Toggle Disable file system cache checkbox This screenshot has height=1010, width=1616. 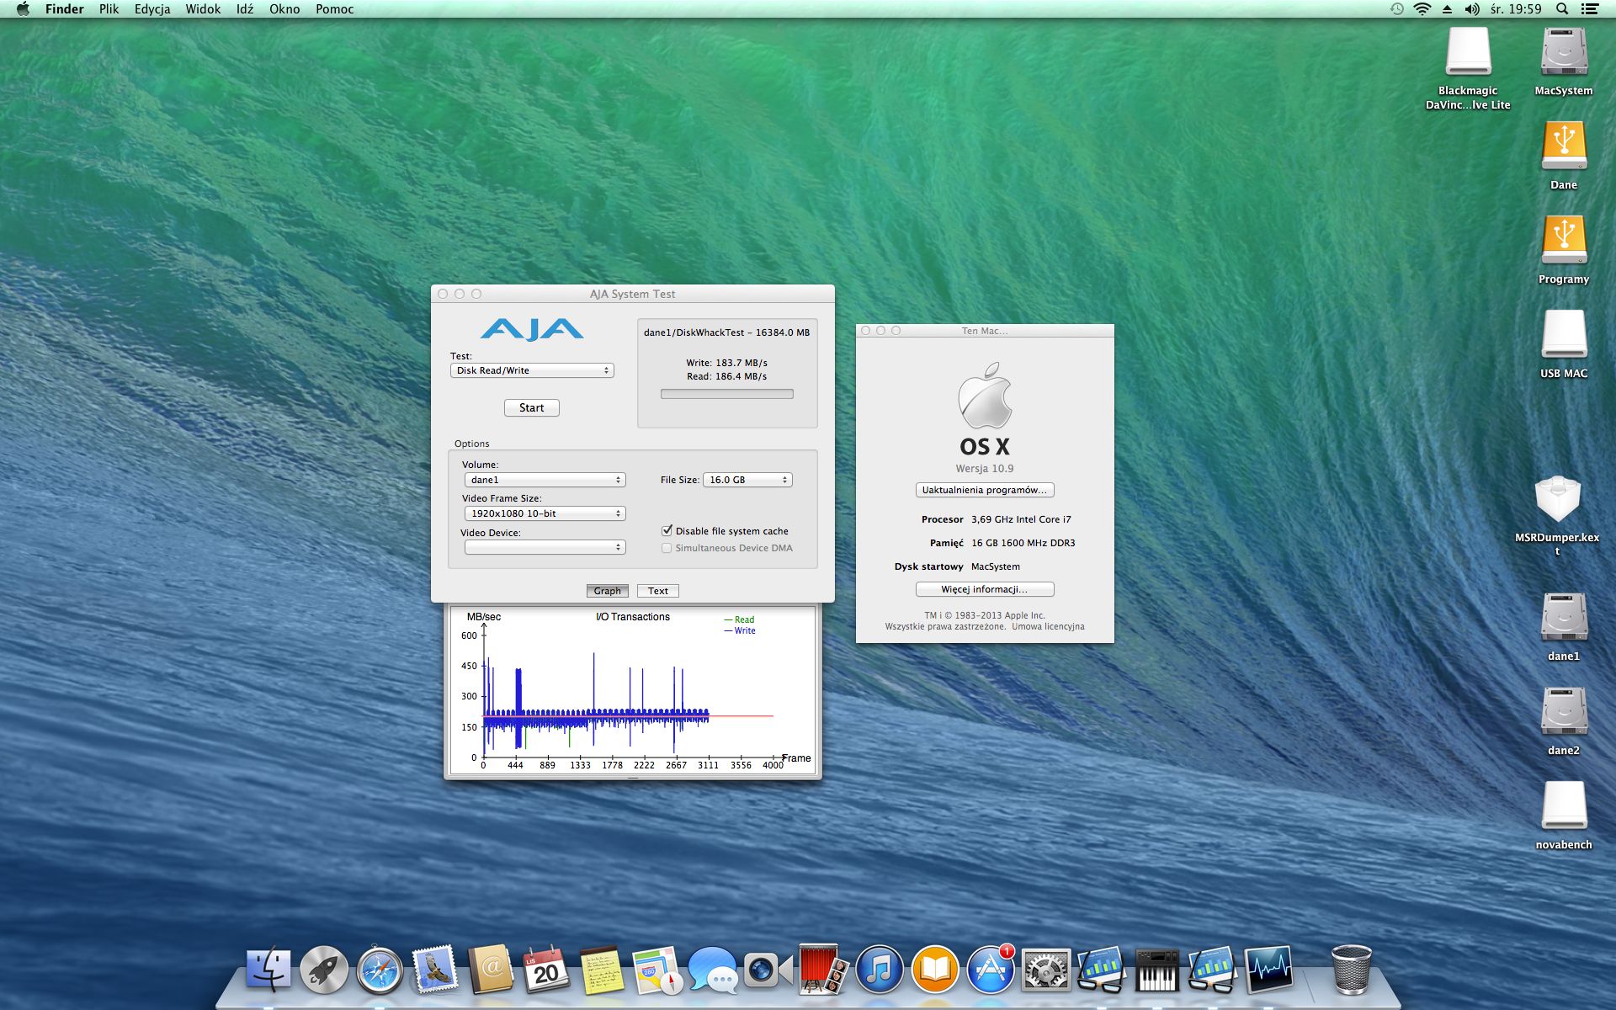coord(667,530)
